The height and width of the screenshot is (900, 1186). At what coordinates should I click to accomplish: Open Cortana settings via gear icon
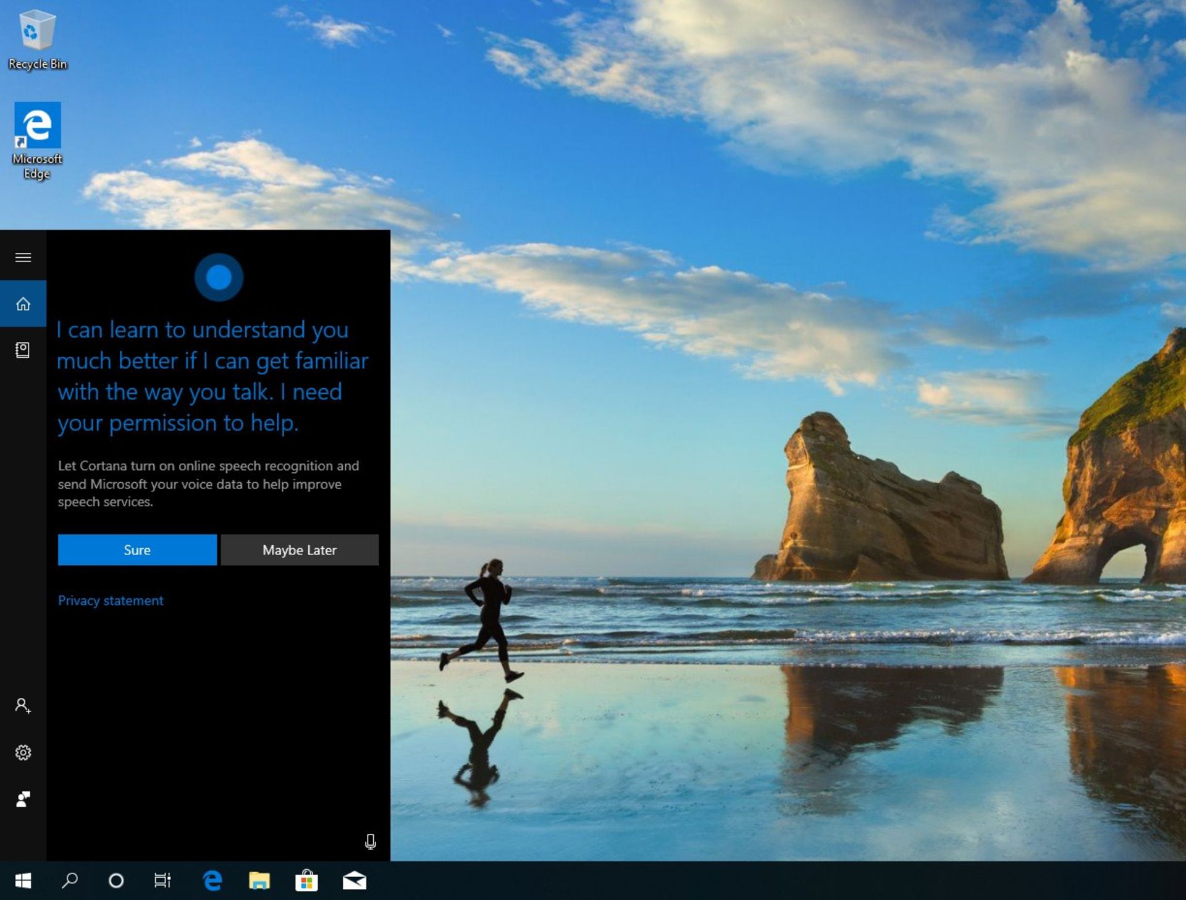(x=23, y=752)
